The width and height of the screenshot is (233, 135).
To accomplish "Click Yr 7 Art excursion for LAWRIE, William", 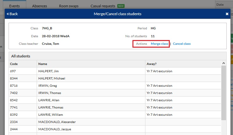I will (x=159, y=115).
